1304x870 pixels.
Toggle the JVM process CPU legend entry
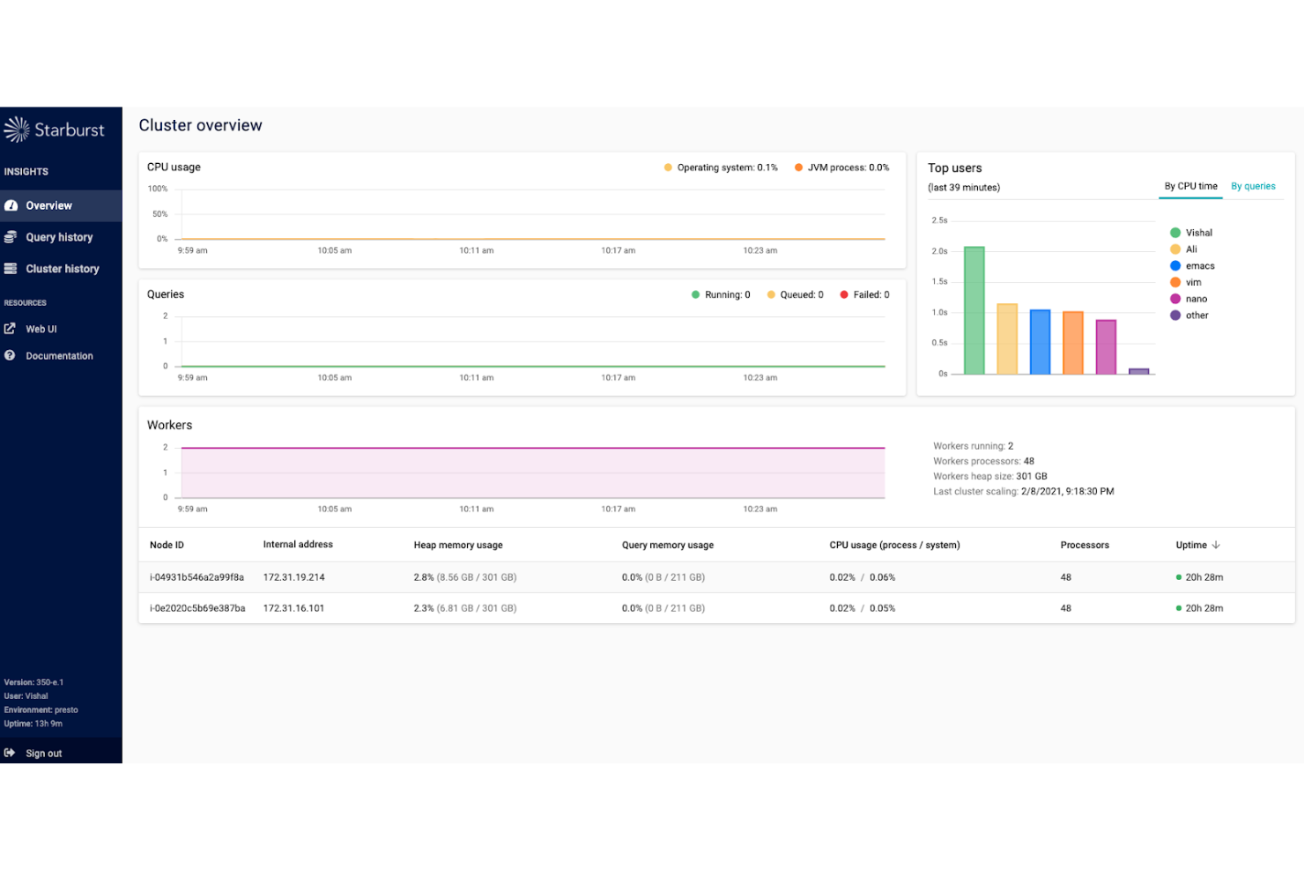tap(797, 167)
